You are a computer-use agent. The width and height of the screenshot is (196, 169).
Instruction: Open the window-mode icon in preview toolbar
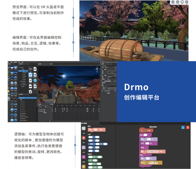coord(182,2)
